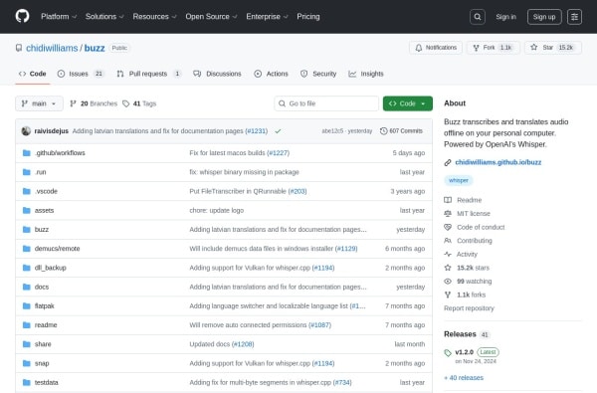Open the main branch selector dropdown
This screenshot has width=597, height=393.
(39, 103)
